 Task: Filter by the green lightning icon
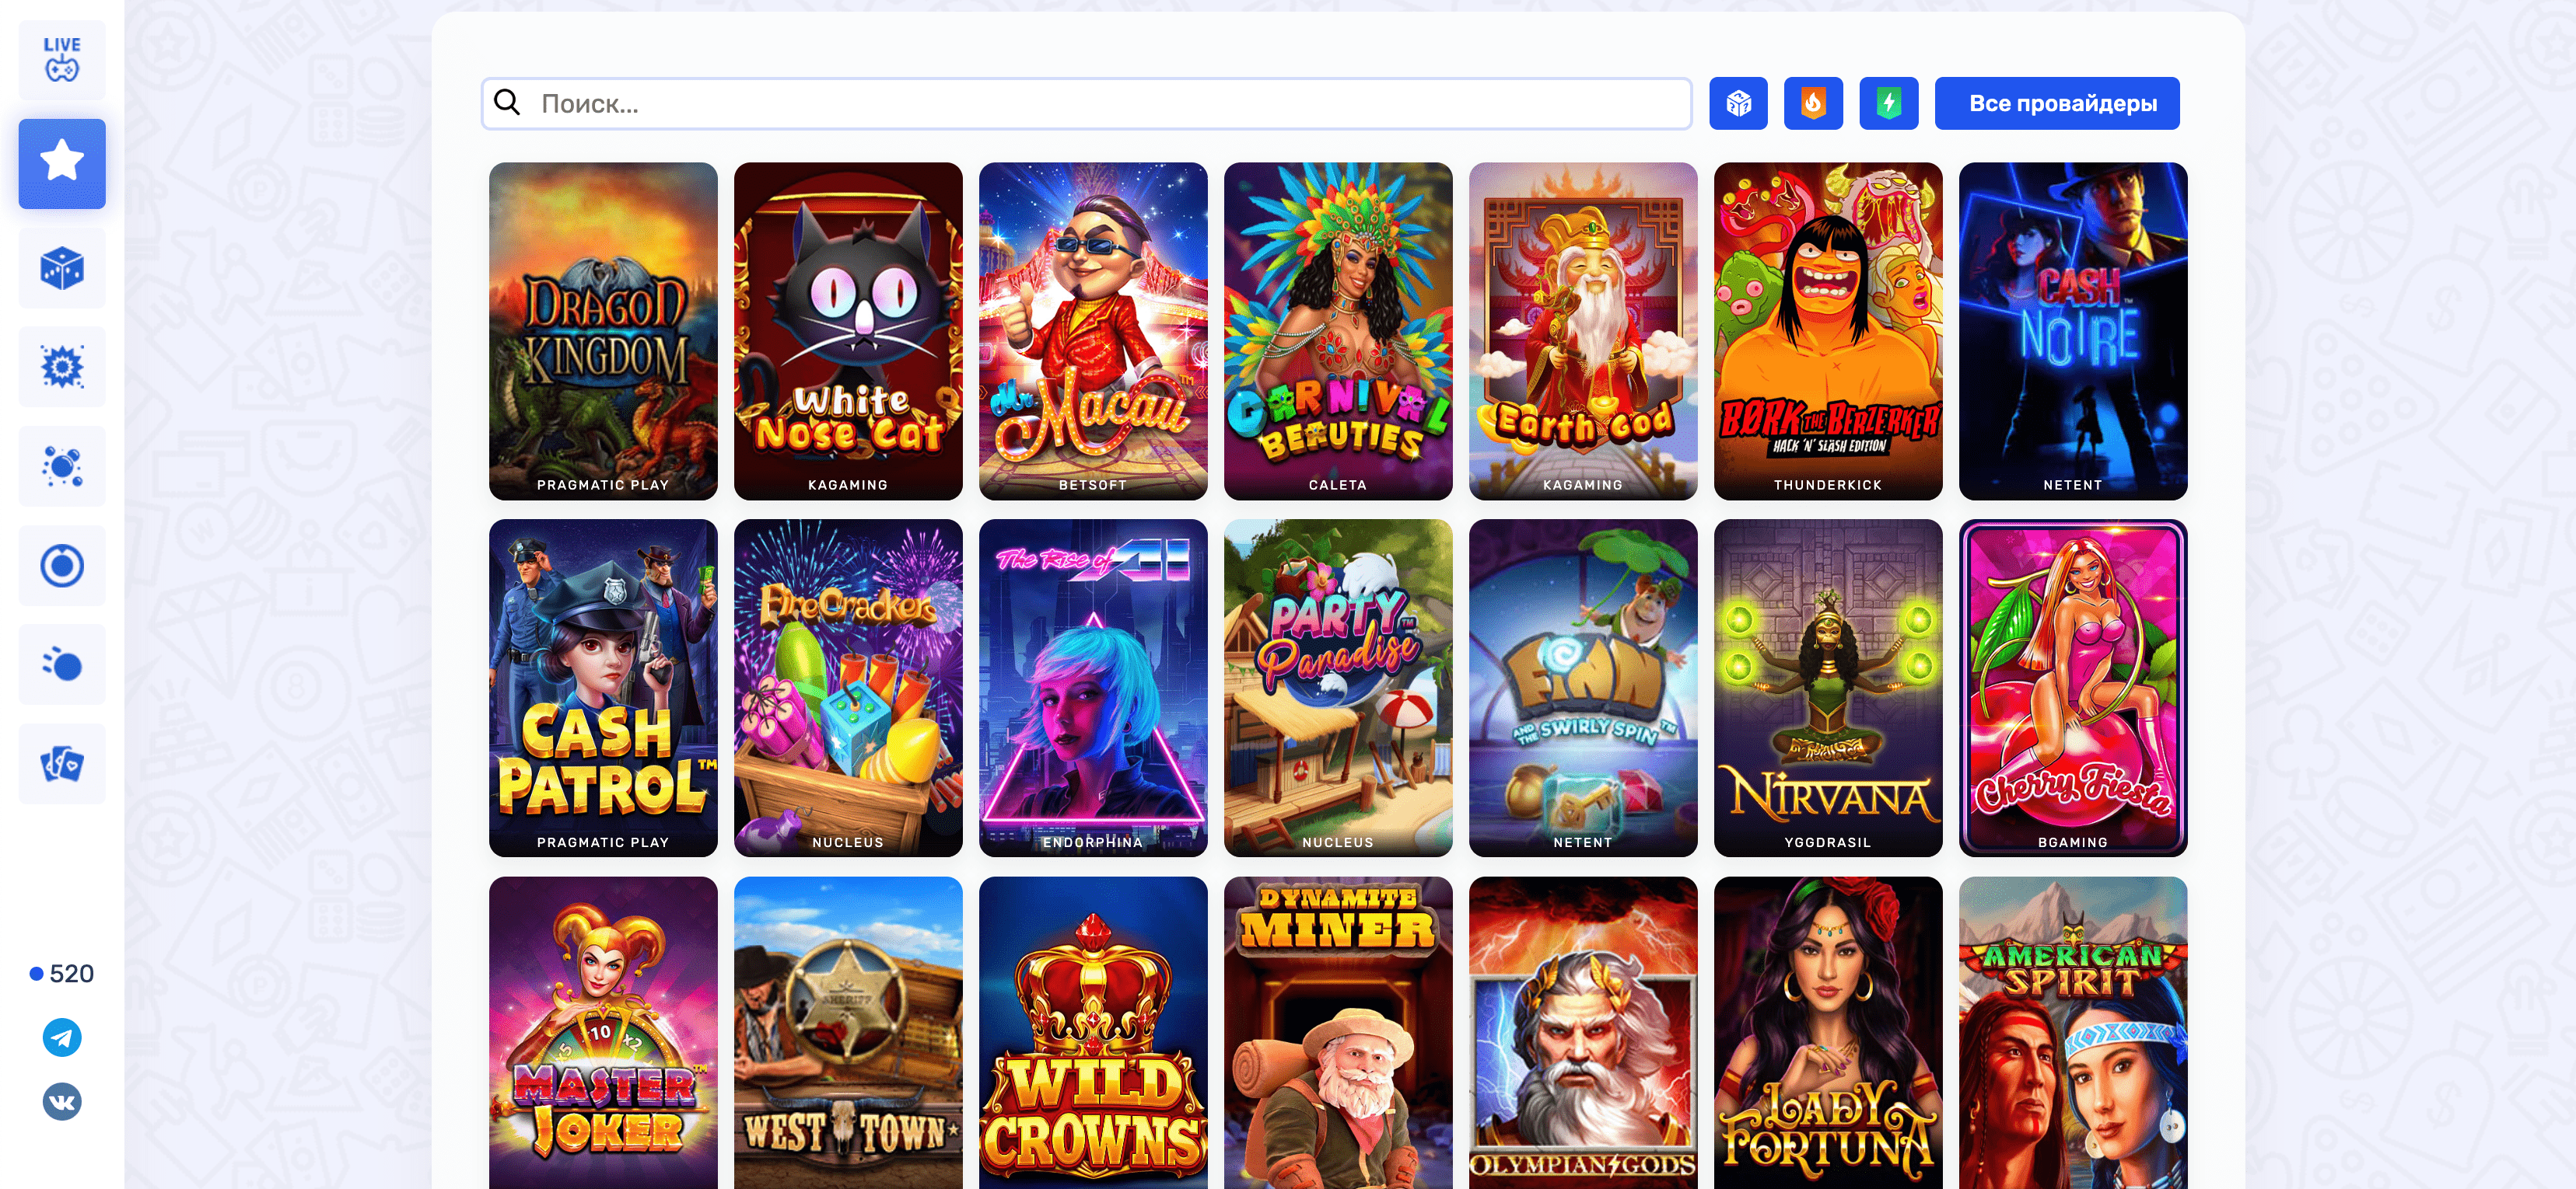coord(1888,103)
